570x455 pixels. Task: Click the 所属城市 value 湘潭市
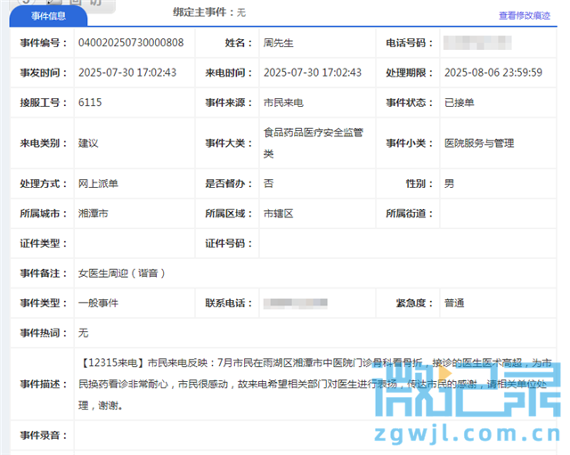pos(94,214)
